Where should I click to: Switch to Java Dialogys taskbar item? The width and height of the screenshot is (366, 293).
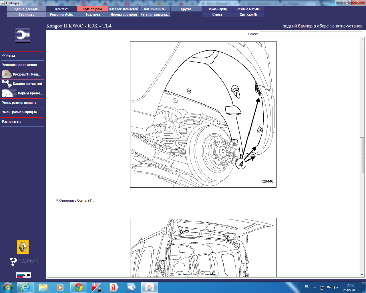point(150,287)
